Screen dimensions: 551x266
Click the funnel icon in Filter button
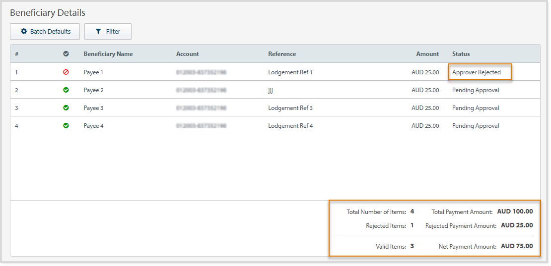(x=98, y=32)
